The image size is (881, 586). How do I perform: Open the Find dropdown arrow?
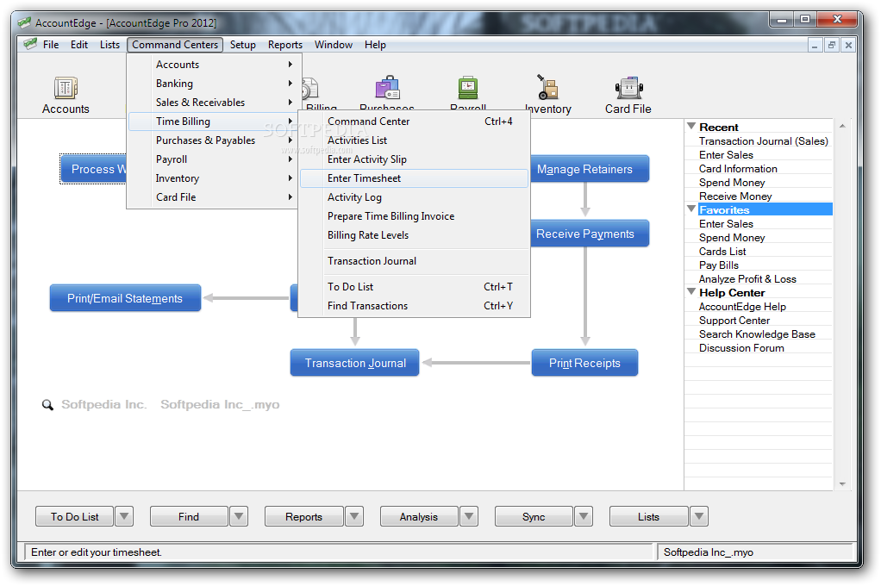(x=239, y=516)
